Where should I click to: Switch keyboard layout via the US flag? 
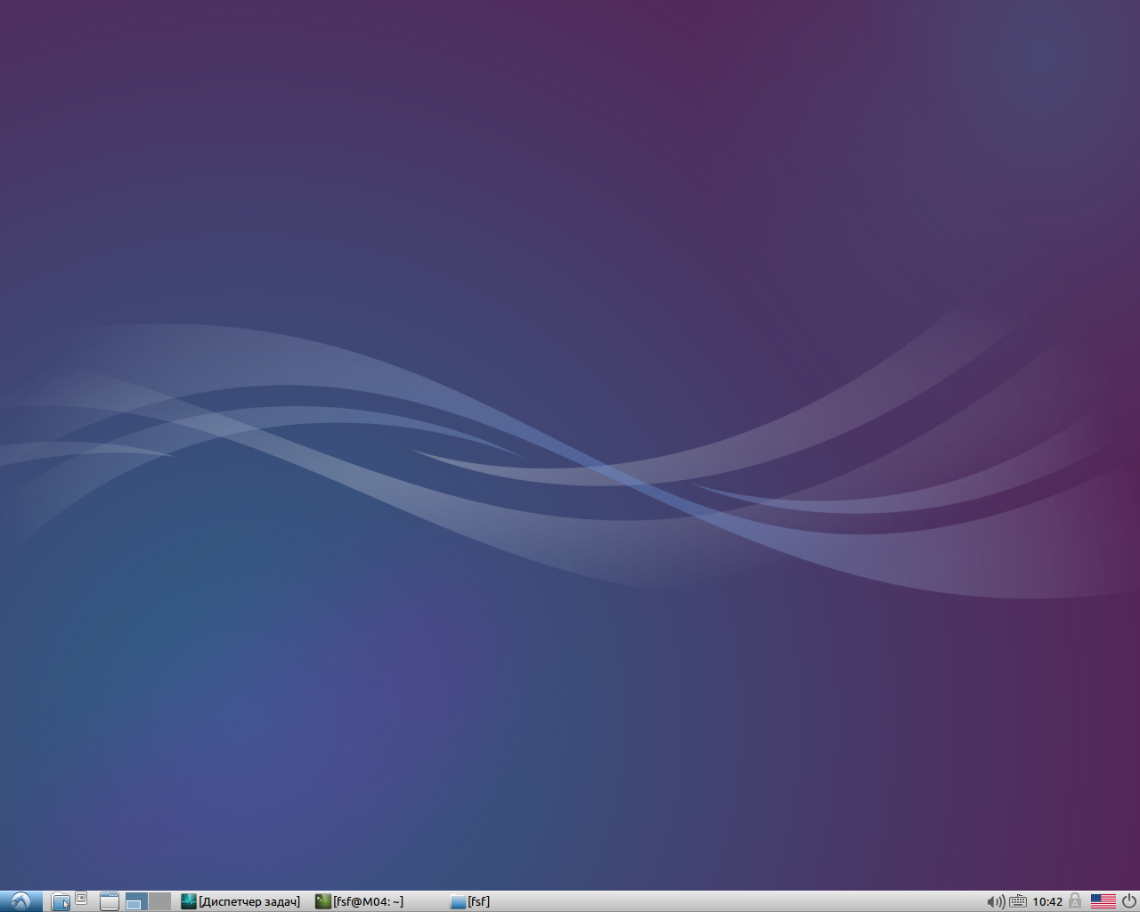[1103, 901]
